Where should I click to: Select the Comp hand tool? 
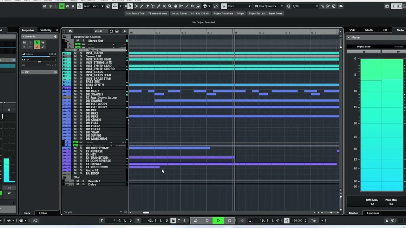pos(175,6)
